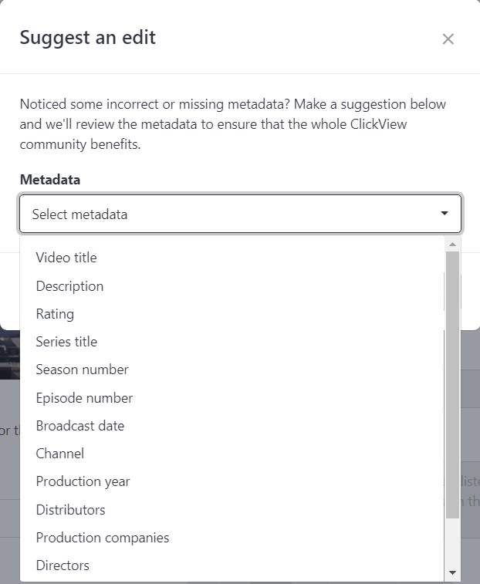
Task: Open the Select metadata combo box
Action: pos(240,214)
